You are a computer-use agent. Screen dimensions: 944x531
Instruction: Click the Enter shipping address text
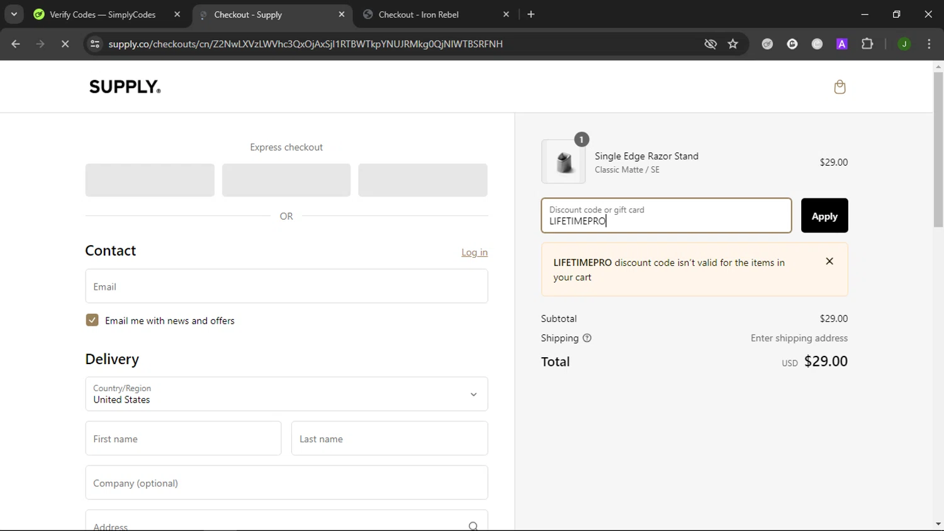pos(799,338)
